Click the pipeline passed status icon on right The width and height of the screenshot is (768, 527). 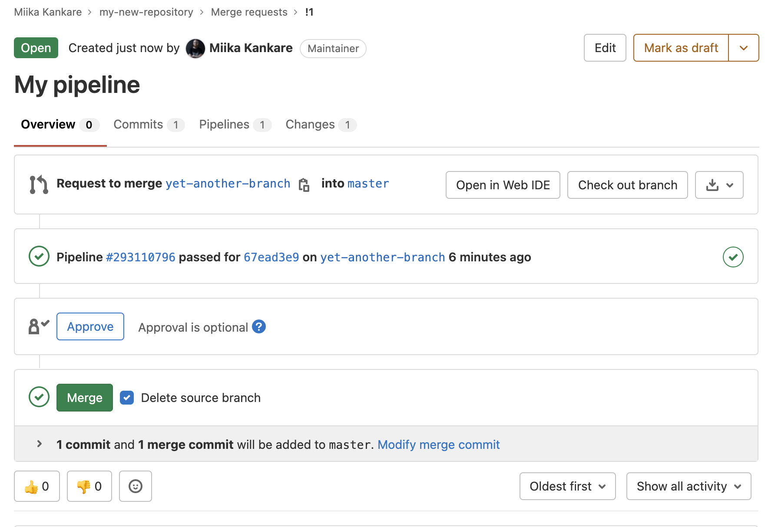[733, 257]
